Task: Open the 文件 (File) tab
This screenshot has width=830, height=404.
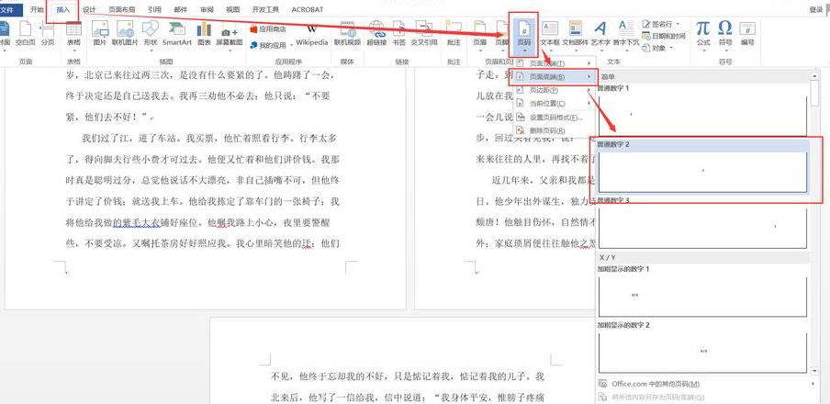Action: 9,9
